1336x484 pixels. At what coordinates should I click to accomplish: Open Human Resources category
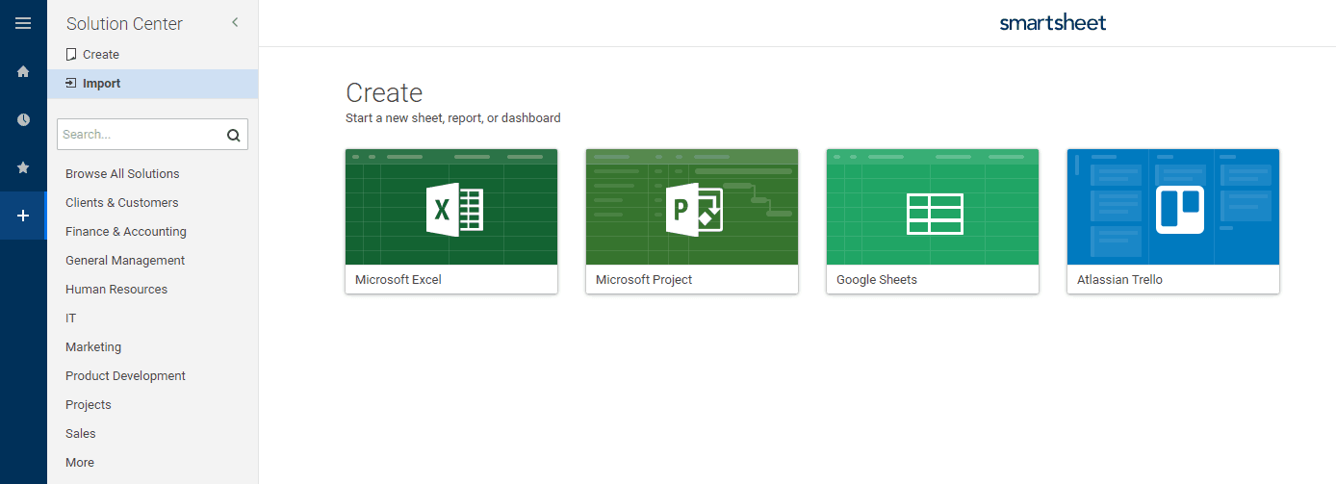116,290
